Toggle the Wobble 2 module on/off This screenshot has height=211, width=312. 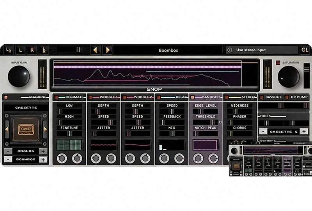click(x=124, y=97)
